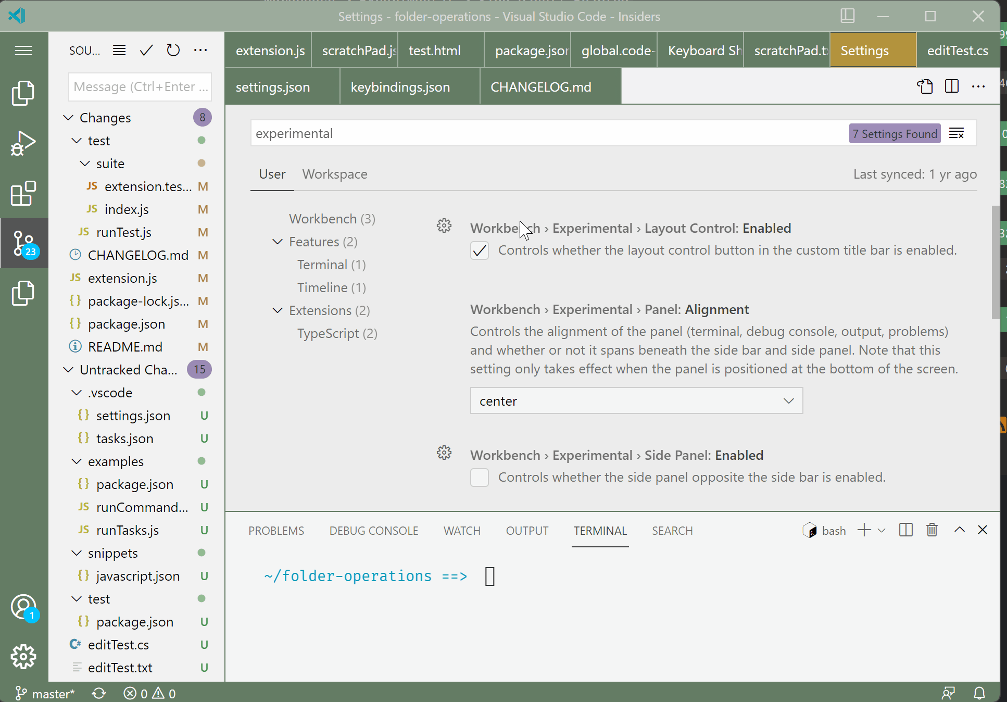Refresh the Source Control view

click(x=173, y=50)
